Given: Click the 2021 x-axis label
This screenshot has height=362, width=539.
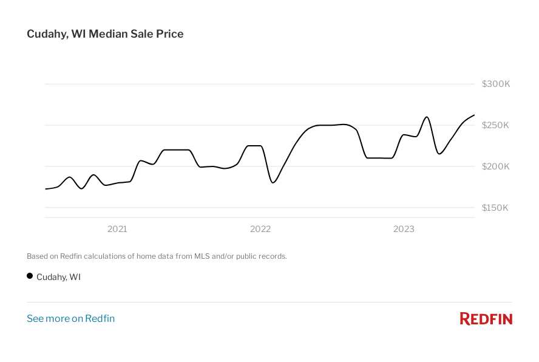Looking at the screenshot, I should tap(117, 229).
